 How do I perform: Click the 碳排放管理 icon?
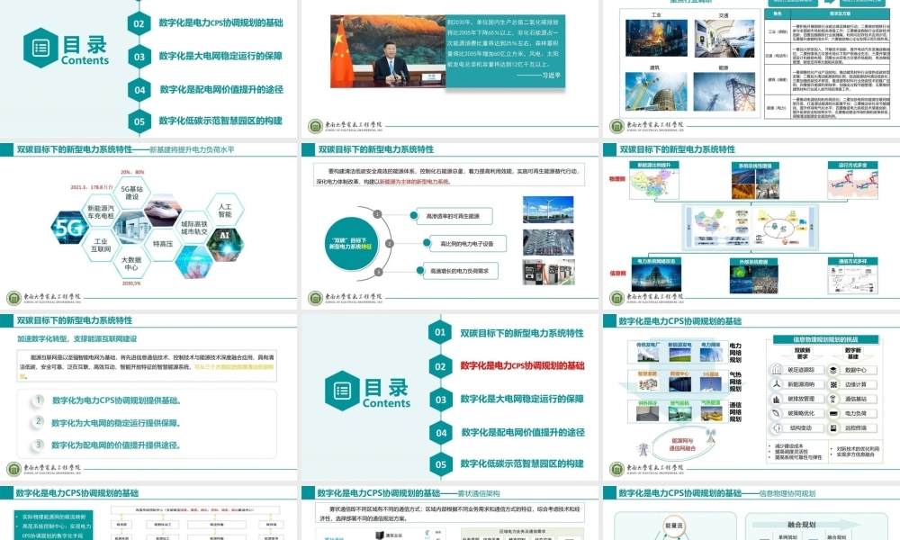tap(776, 399)
